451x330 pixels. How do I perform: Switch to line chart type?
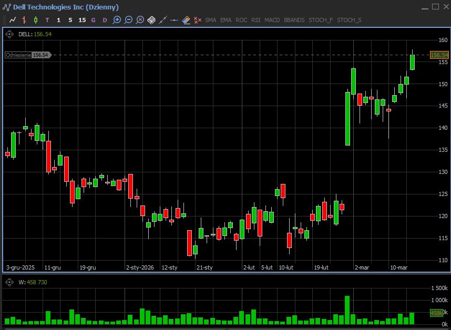click(x=13, y=20)
